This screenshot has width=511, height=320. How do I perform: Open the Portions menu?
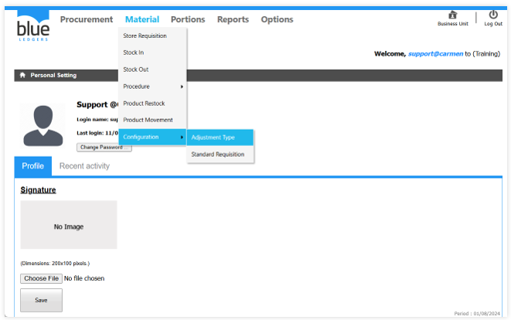[188, 19]
